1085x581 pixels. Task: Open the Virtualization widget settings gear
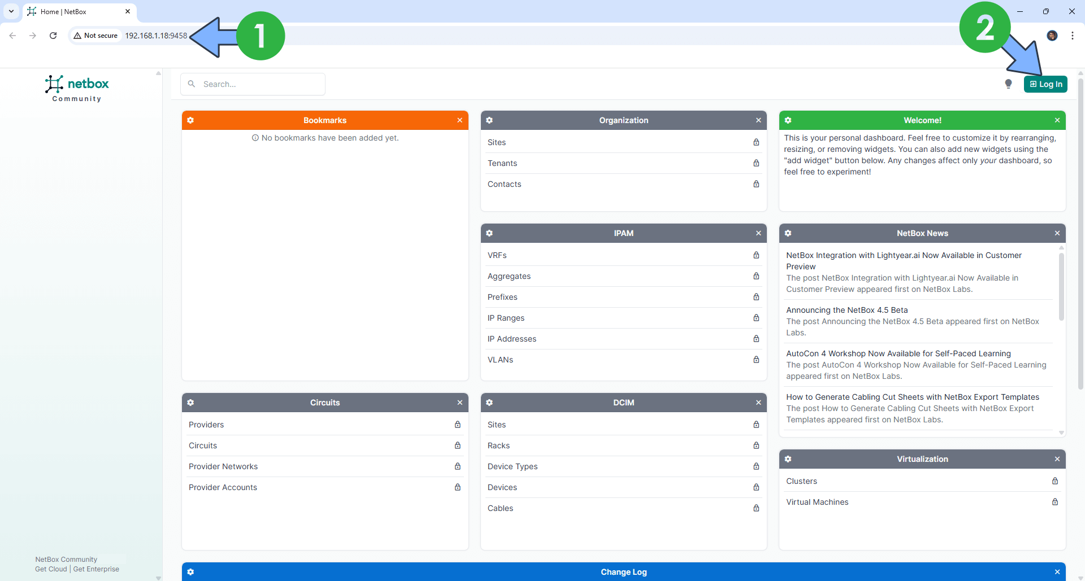[x=788, y=459]
